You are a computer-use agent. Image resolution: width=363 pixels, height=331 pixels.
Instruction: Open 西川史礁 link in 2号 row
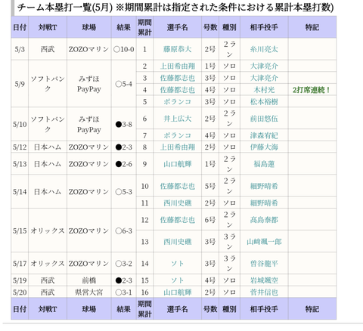pos(177,203)
